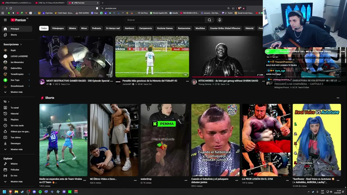Play the Penaltis Más gracioso video thumbnail
The image size is (347, 195).
point(152,57)
